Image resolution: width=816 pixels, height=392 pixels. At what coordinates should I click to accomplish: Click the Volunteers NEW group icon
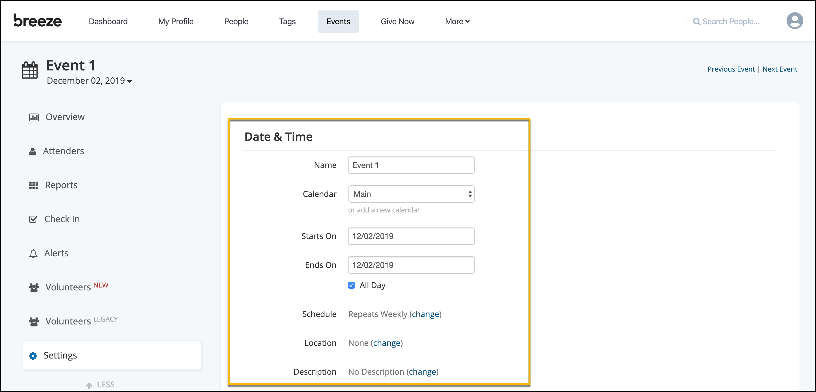(x=34, y=288)
